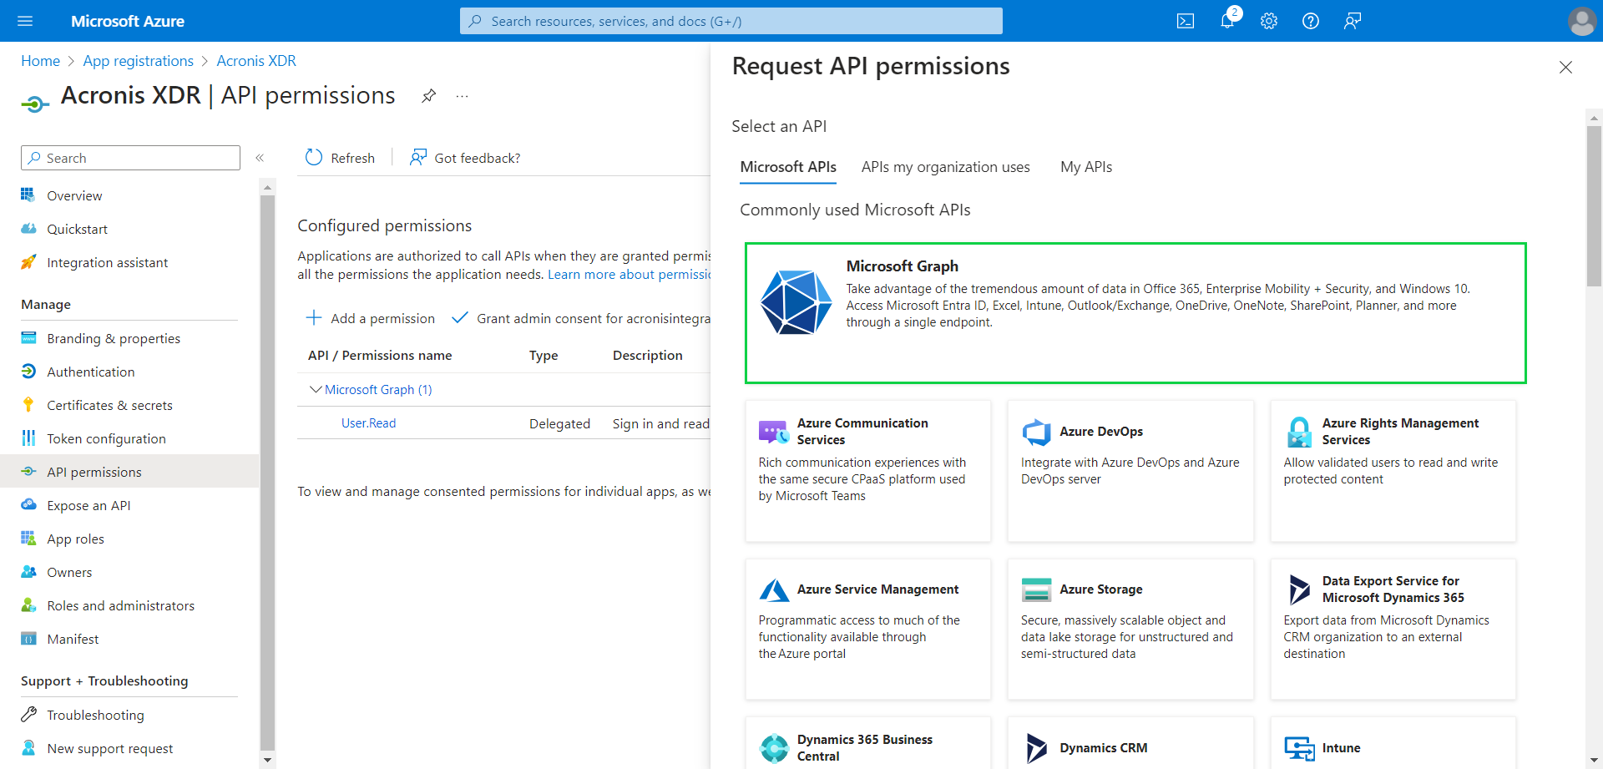This screenshot has height=769, width=1603.
Task: Choose the Azure DevOps API tile
Action: [1130, 471]
